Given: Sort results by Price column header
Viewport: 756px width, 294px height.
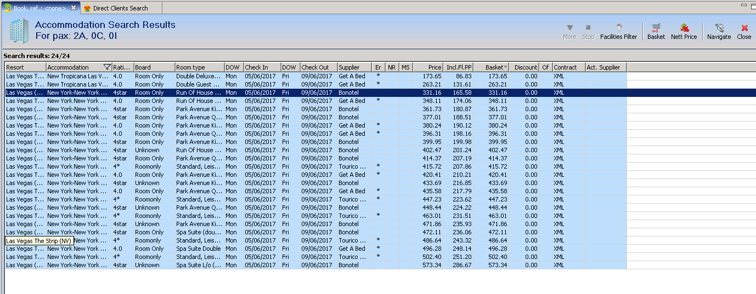Looking at the screenshot, I should click(428, 67).
